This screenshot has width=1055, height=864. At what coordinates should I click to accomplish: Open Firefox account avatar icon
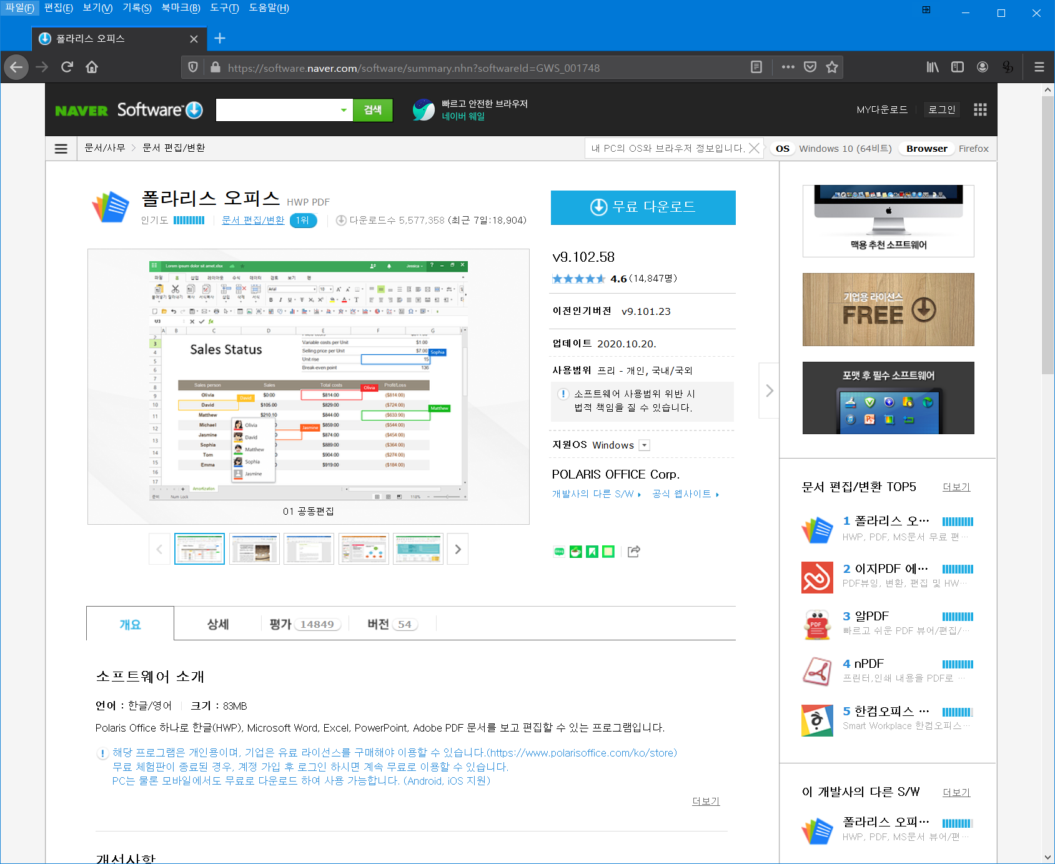pos(983,67)
